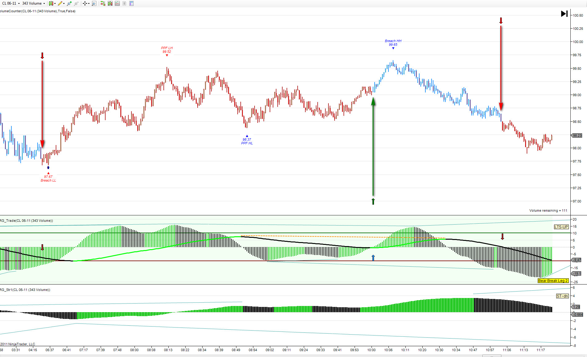Screen dimensions: 587x357
Task: Open the chart properties icon
Action: tap(131, 3)
